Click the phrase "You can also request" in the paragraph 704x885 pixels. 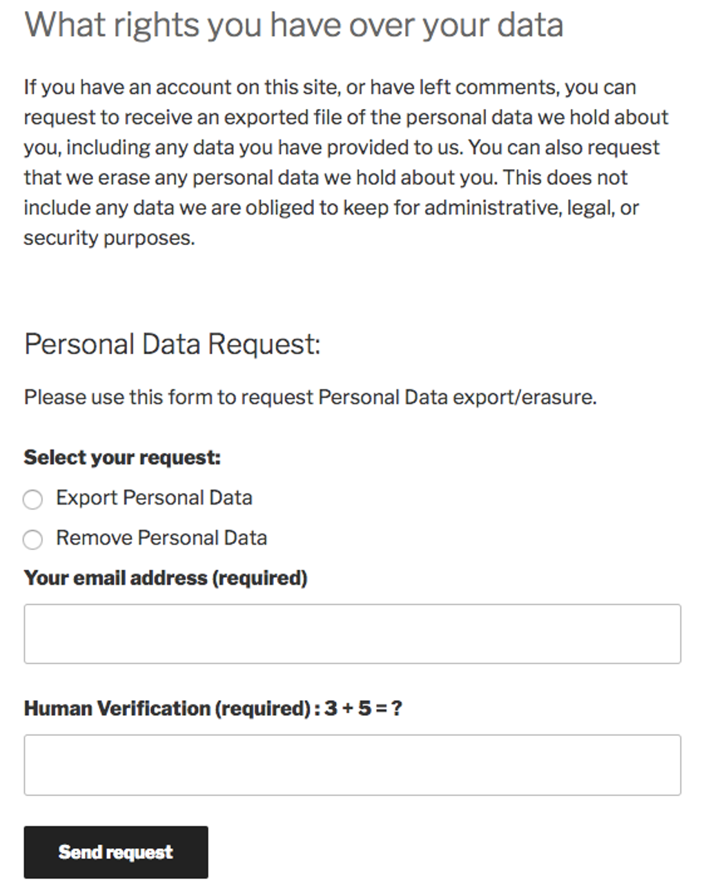(x=564, y=148)
